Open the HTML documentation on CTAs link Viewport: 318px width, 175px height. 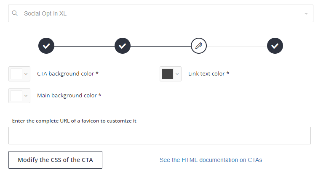[x=211, y=160]
